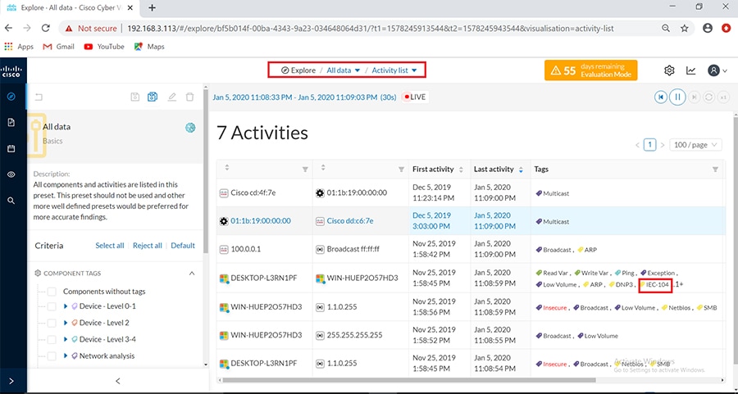Click Explore in the breadcrumb
The image size is (738, 394).
[298, 70]
